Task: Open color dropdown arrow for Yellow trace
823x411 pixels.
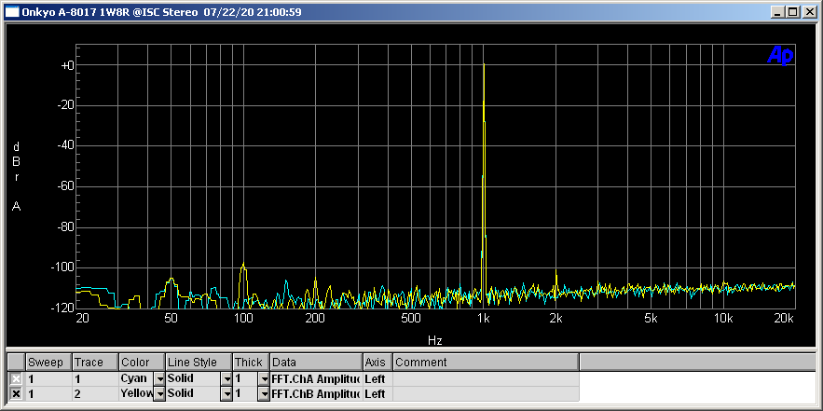Action: (x=159, y=393)
